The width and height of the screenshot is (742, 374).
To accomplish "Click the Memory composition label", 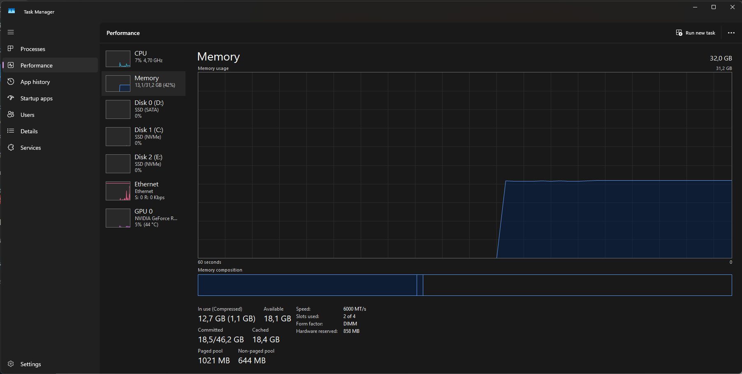I will pyautogui.click(x=220, y=270).
